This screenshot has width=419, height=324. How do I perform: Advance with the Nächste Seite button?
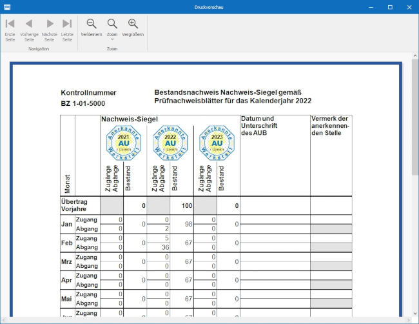[x=49, y=28]
